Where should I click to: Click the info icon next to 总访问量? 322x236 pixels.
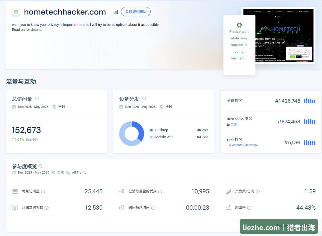pyautogui.click(x=37, y=98)
